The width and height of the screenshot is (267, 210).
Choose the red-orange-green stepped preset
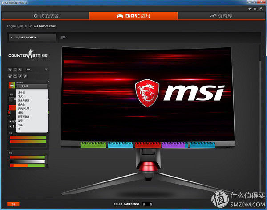pyautogui.click(x=28, y=165)
